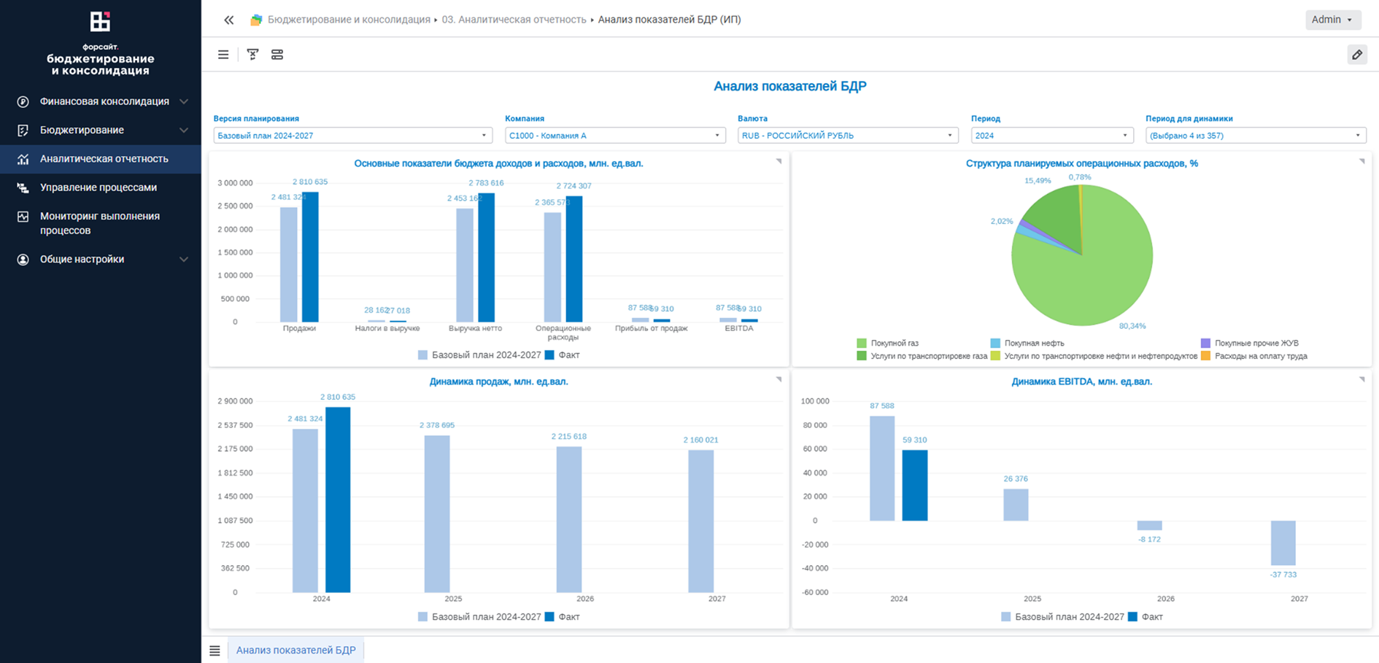Toggle Факт legend in Динамика EBITDA chart
The height and width of the screenshot is (663, 1379).
coord(1146,617)
